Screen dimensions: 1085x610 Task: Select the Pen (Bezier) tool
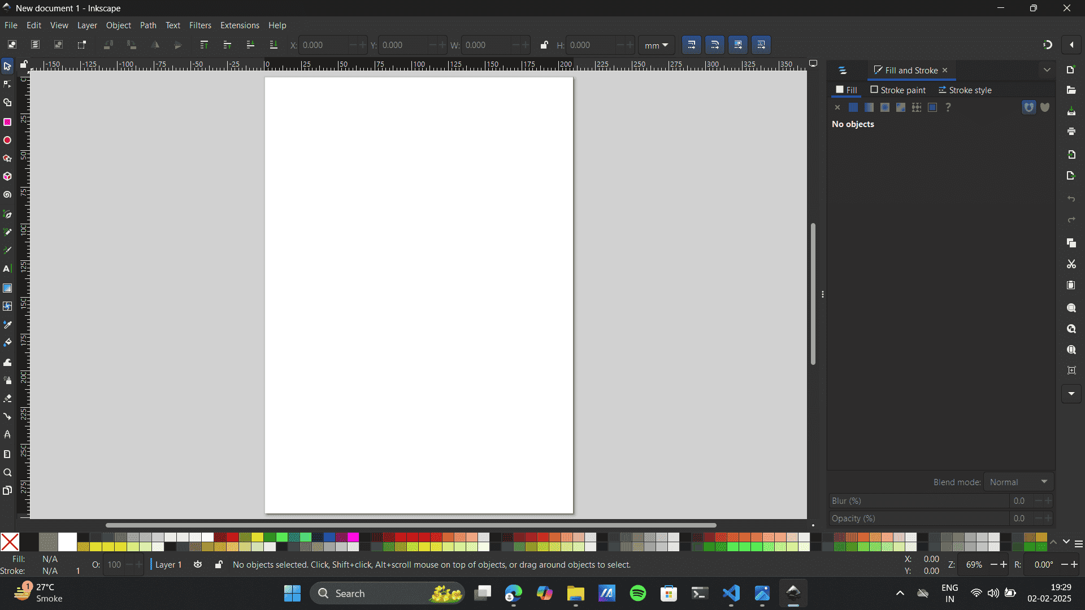(x=7, y=214)
